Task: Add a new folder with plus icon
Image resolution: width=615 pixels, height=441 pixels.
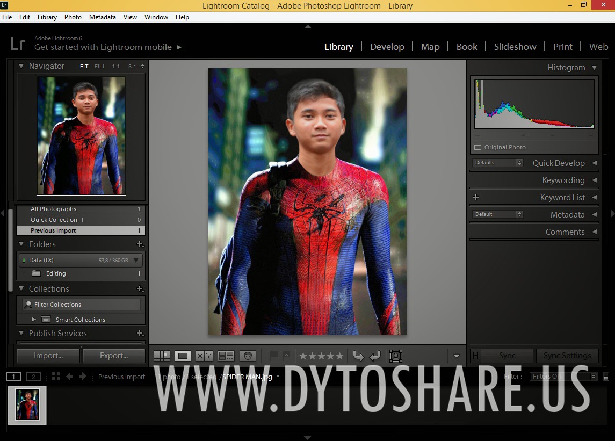Action: click(x=140, y=244)
